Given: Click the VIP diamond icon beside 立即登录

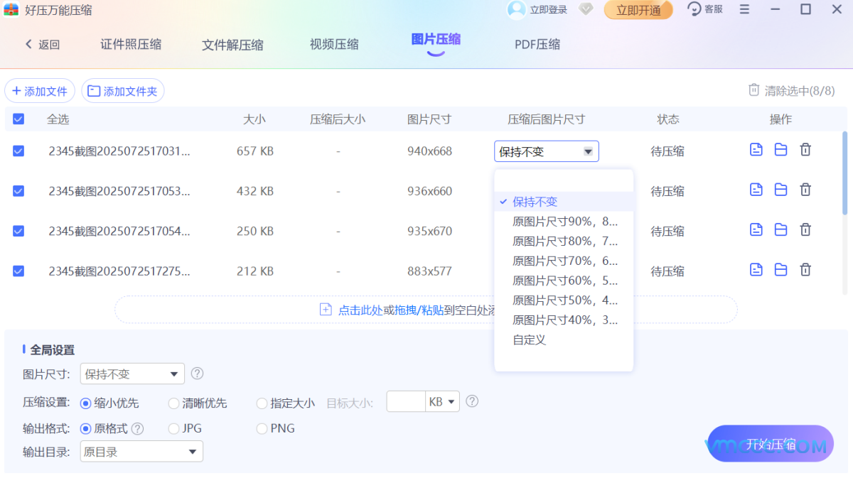Looking at the screenshot, I should [x=584, y=10].
